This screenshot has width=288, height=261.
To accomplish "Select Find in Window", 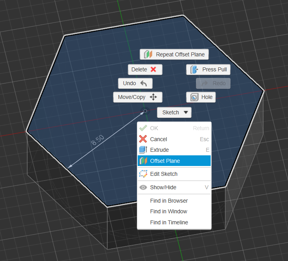I will (x=174, y=211).
